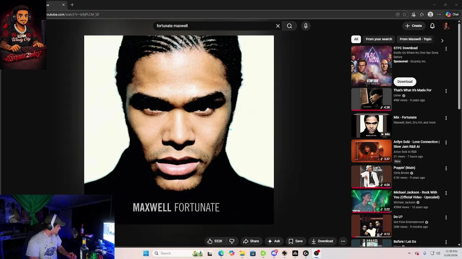Screen dimensions: 462x259
Task: Open a new browser tab
Action: click(x=72, y=5)
